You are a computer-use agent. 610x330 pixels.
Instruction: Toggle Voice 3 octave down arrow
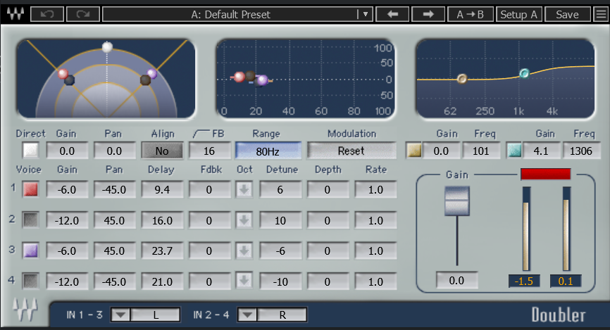(x=244, y=250)
